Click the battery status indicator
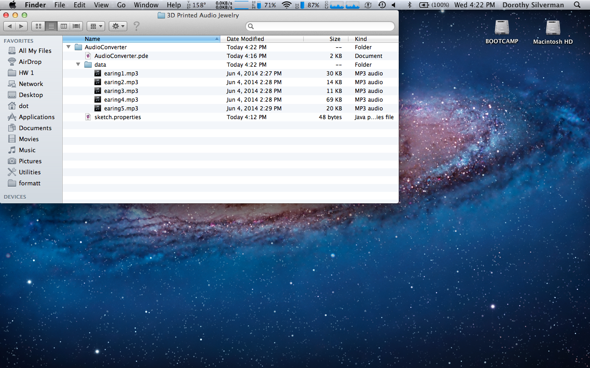Viewport: 590px width, 368px height. (434, 5)
